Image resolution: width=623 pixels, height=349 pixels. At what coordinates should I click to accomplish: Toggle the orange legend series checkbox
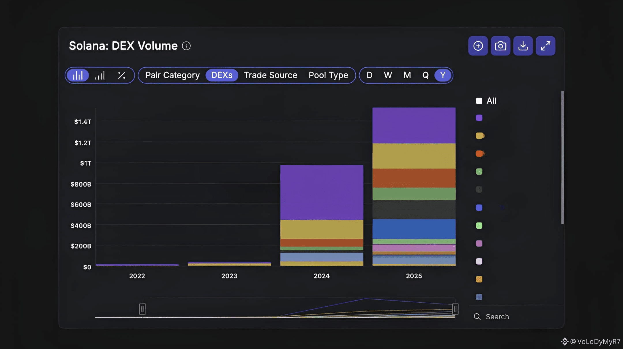(479, 153)
